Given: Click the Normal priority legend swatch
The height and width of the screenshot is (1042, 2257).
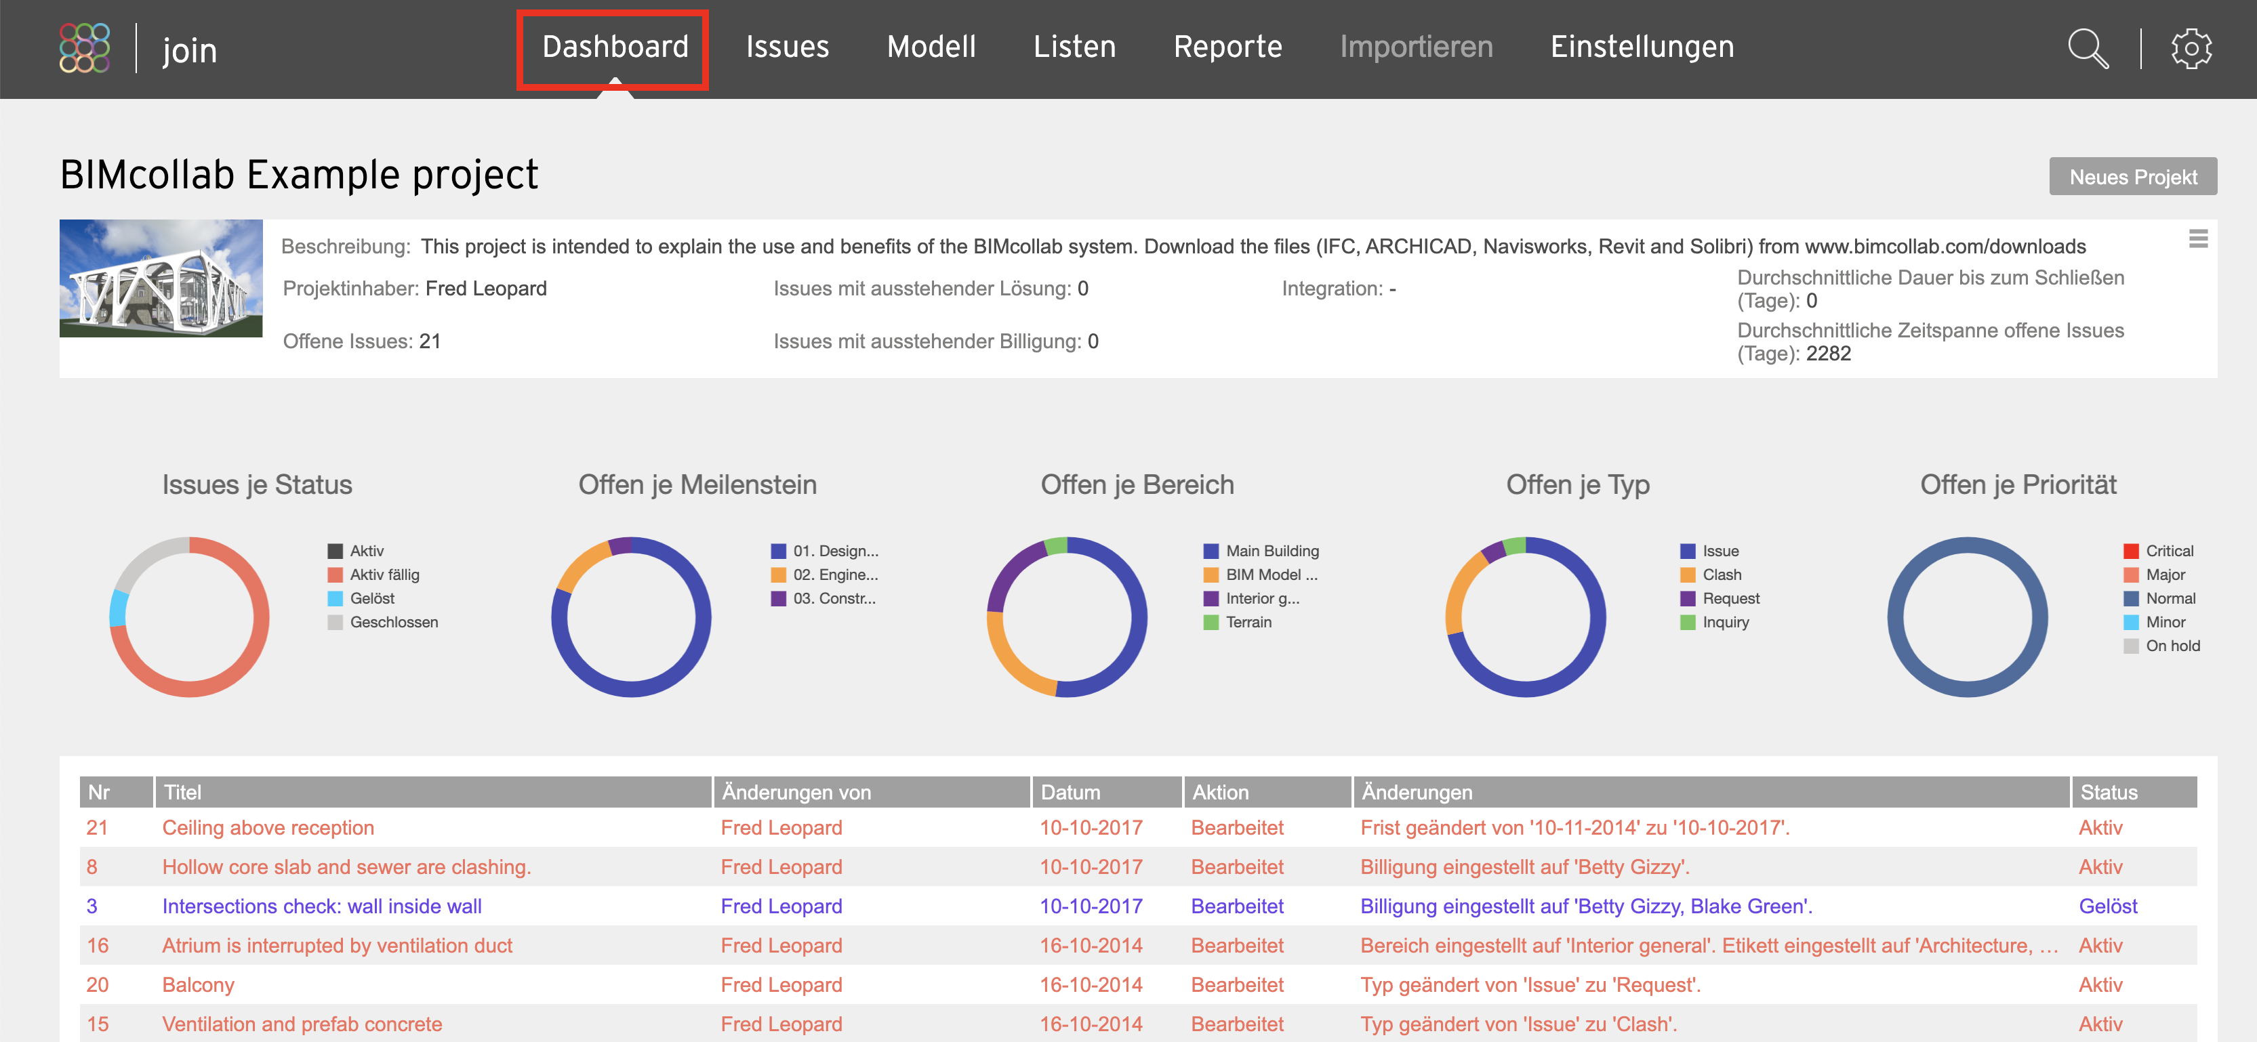Looking at the screenshot, I should point(2131,598).
